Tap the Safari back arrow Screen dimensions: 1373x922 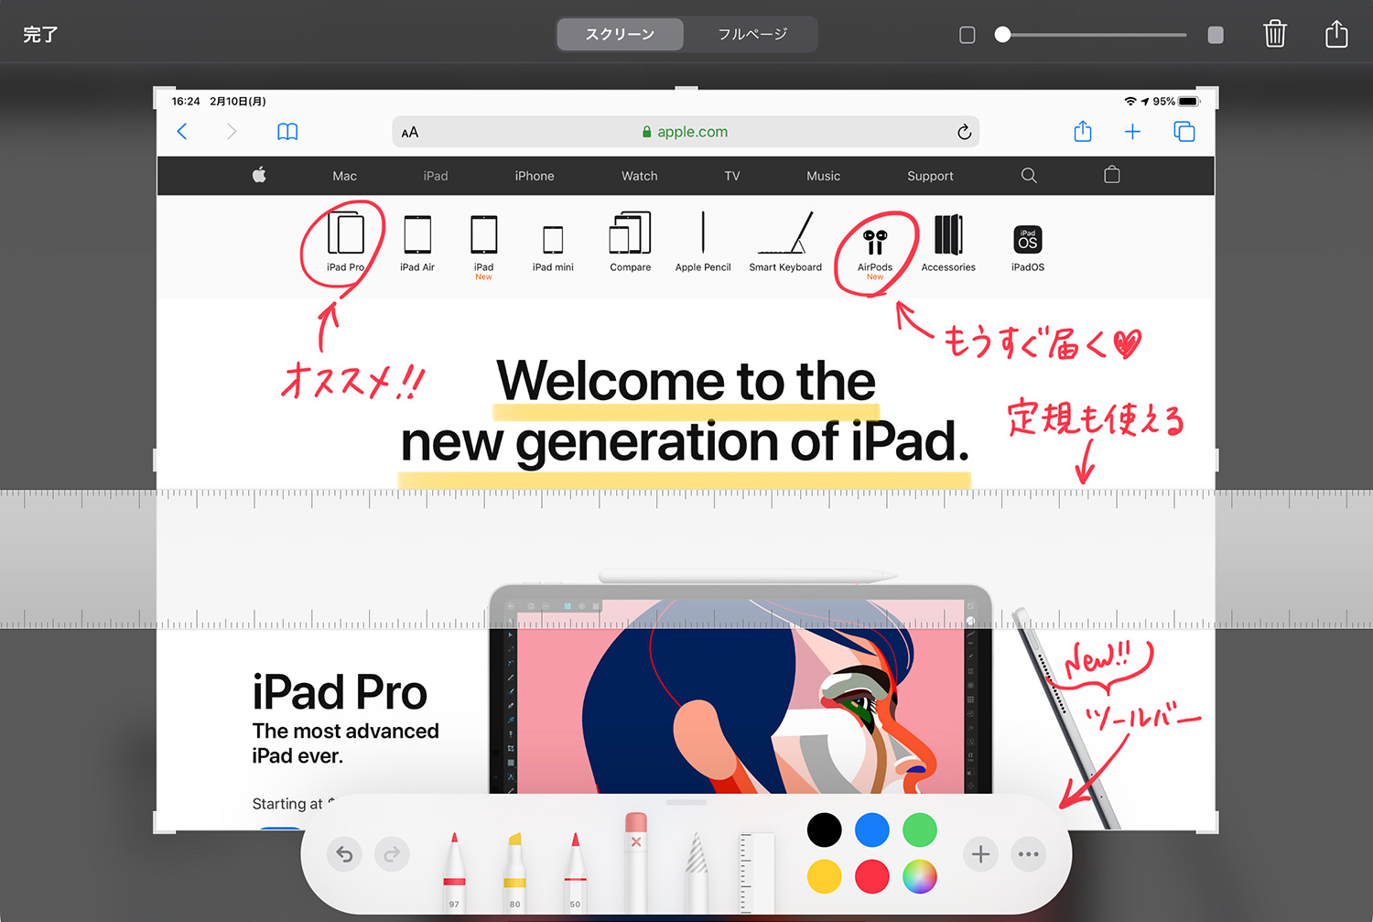coord(182,132)
